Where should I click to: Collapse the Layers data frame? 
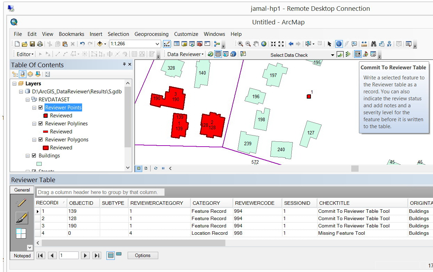(x=14, y=84)
